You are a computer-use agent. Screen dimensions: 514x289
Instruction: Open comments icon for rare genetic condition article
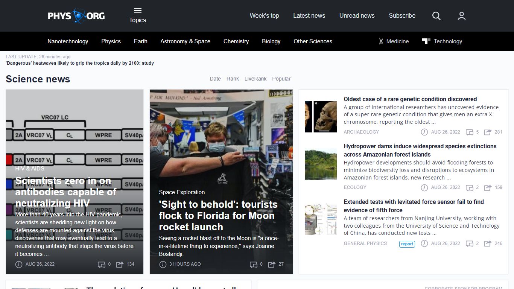(470, 132)
